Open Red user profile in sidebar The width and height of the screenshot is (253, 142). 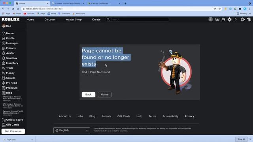(6, 26)
